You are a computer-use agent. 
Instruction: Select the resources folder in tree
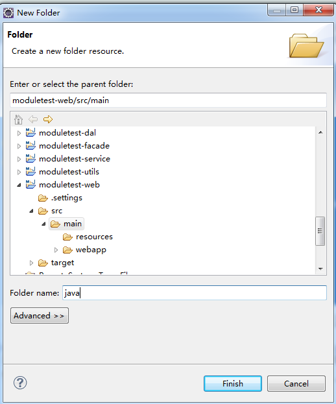point(94,237)
